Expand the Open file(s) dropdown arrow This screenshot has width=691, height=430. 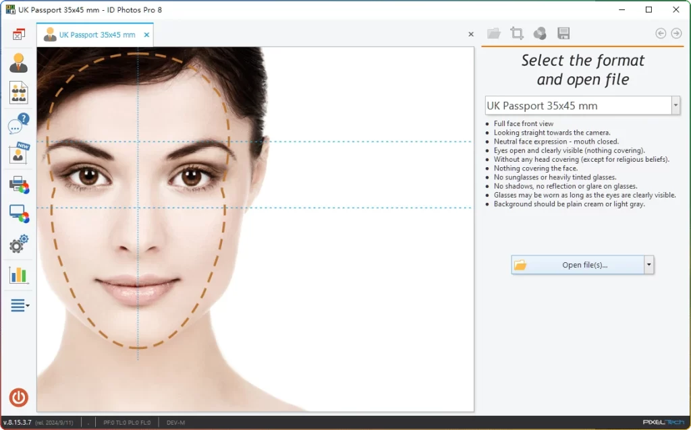click(648, 265)
